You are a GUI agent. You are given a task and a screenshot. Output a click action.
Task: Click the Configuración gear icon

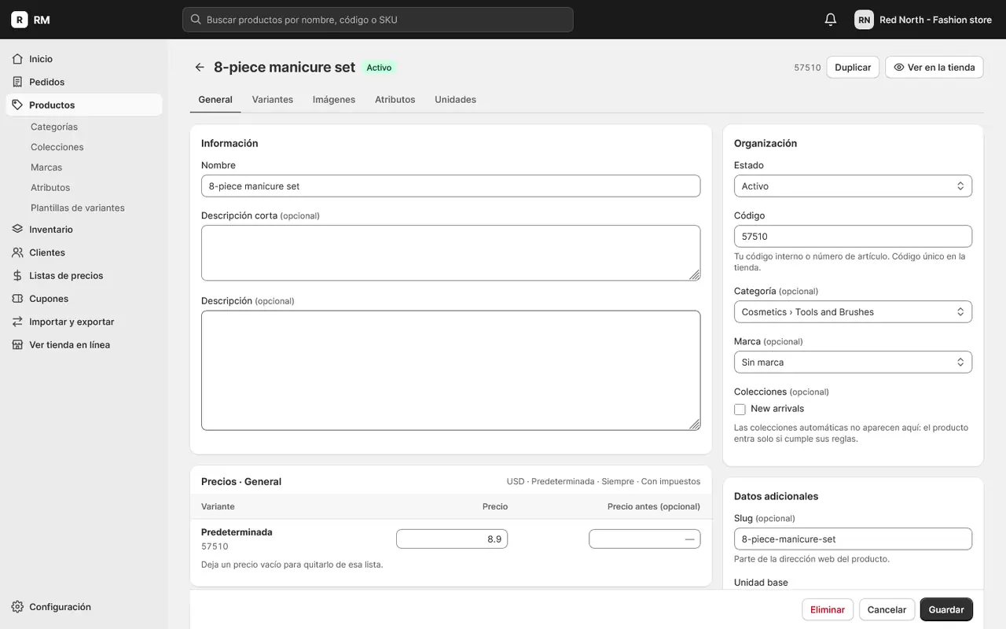click(x=18, y=607)
